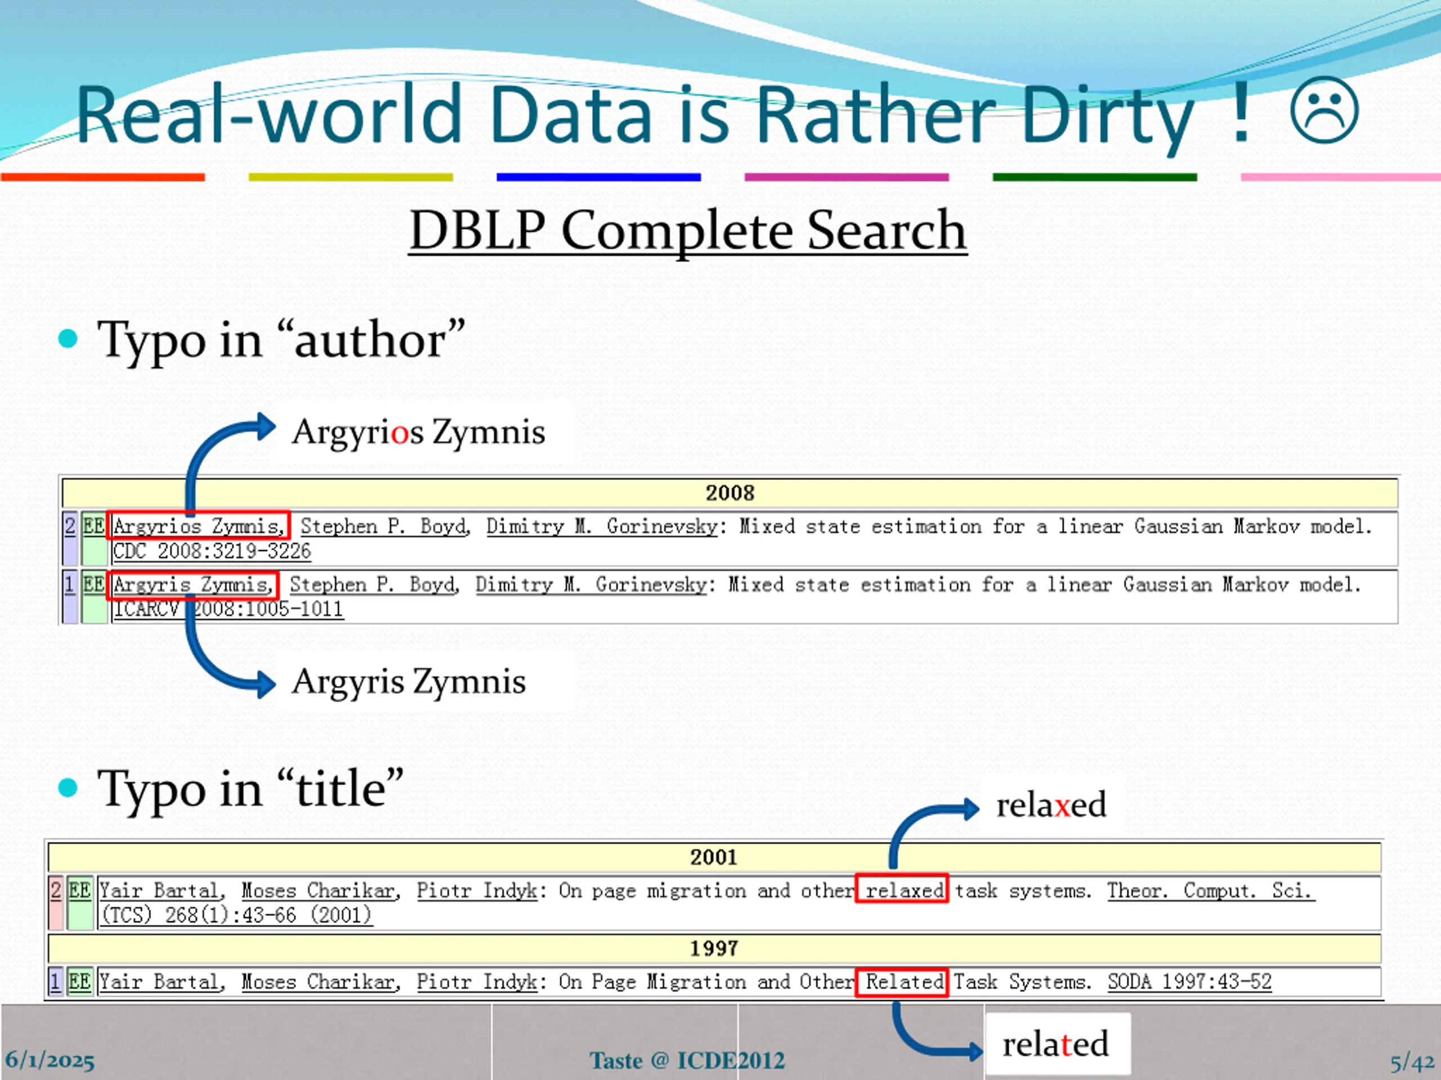Open entry number 2 in the 2001 row

(x=56, y=890)
